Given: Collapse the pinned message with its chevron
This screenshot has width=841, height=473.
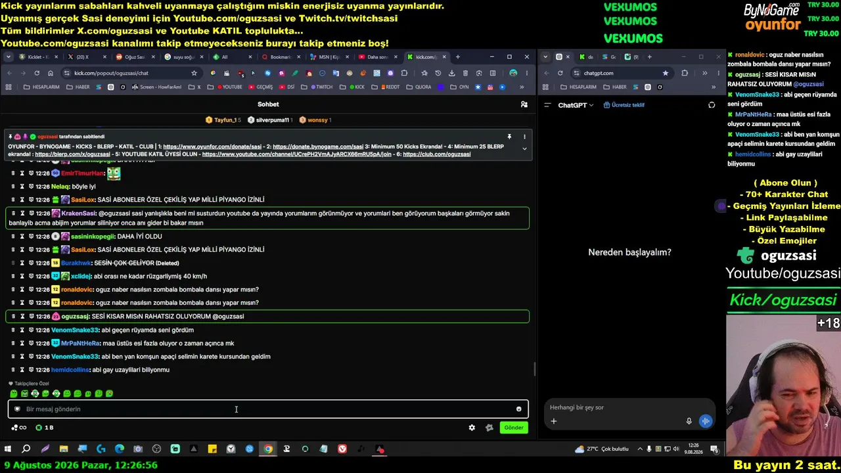Looking at the screenshot, I should [x=524, y=148].
